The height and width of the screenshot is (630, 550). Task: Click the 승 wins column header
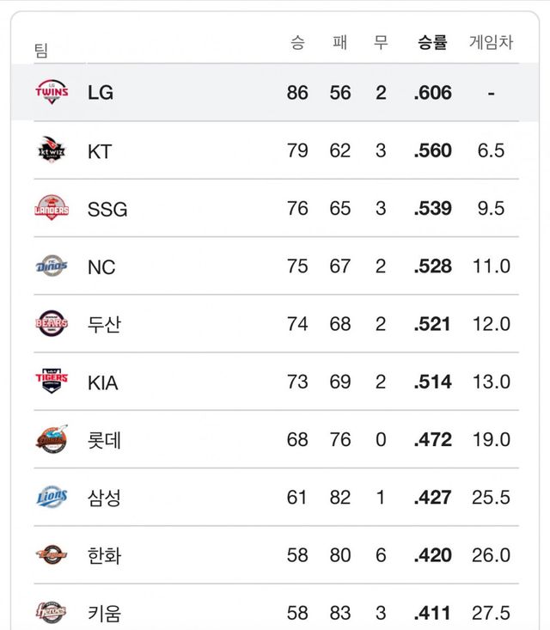click(297, 42)
